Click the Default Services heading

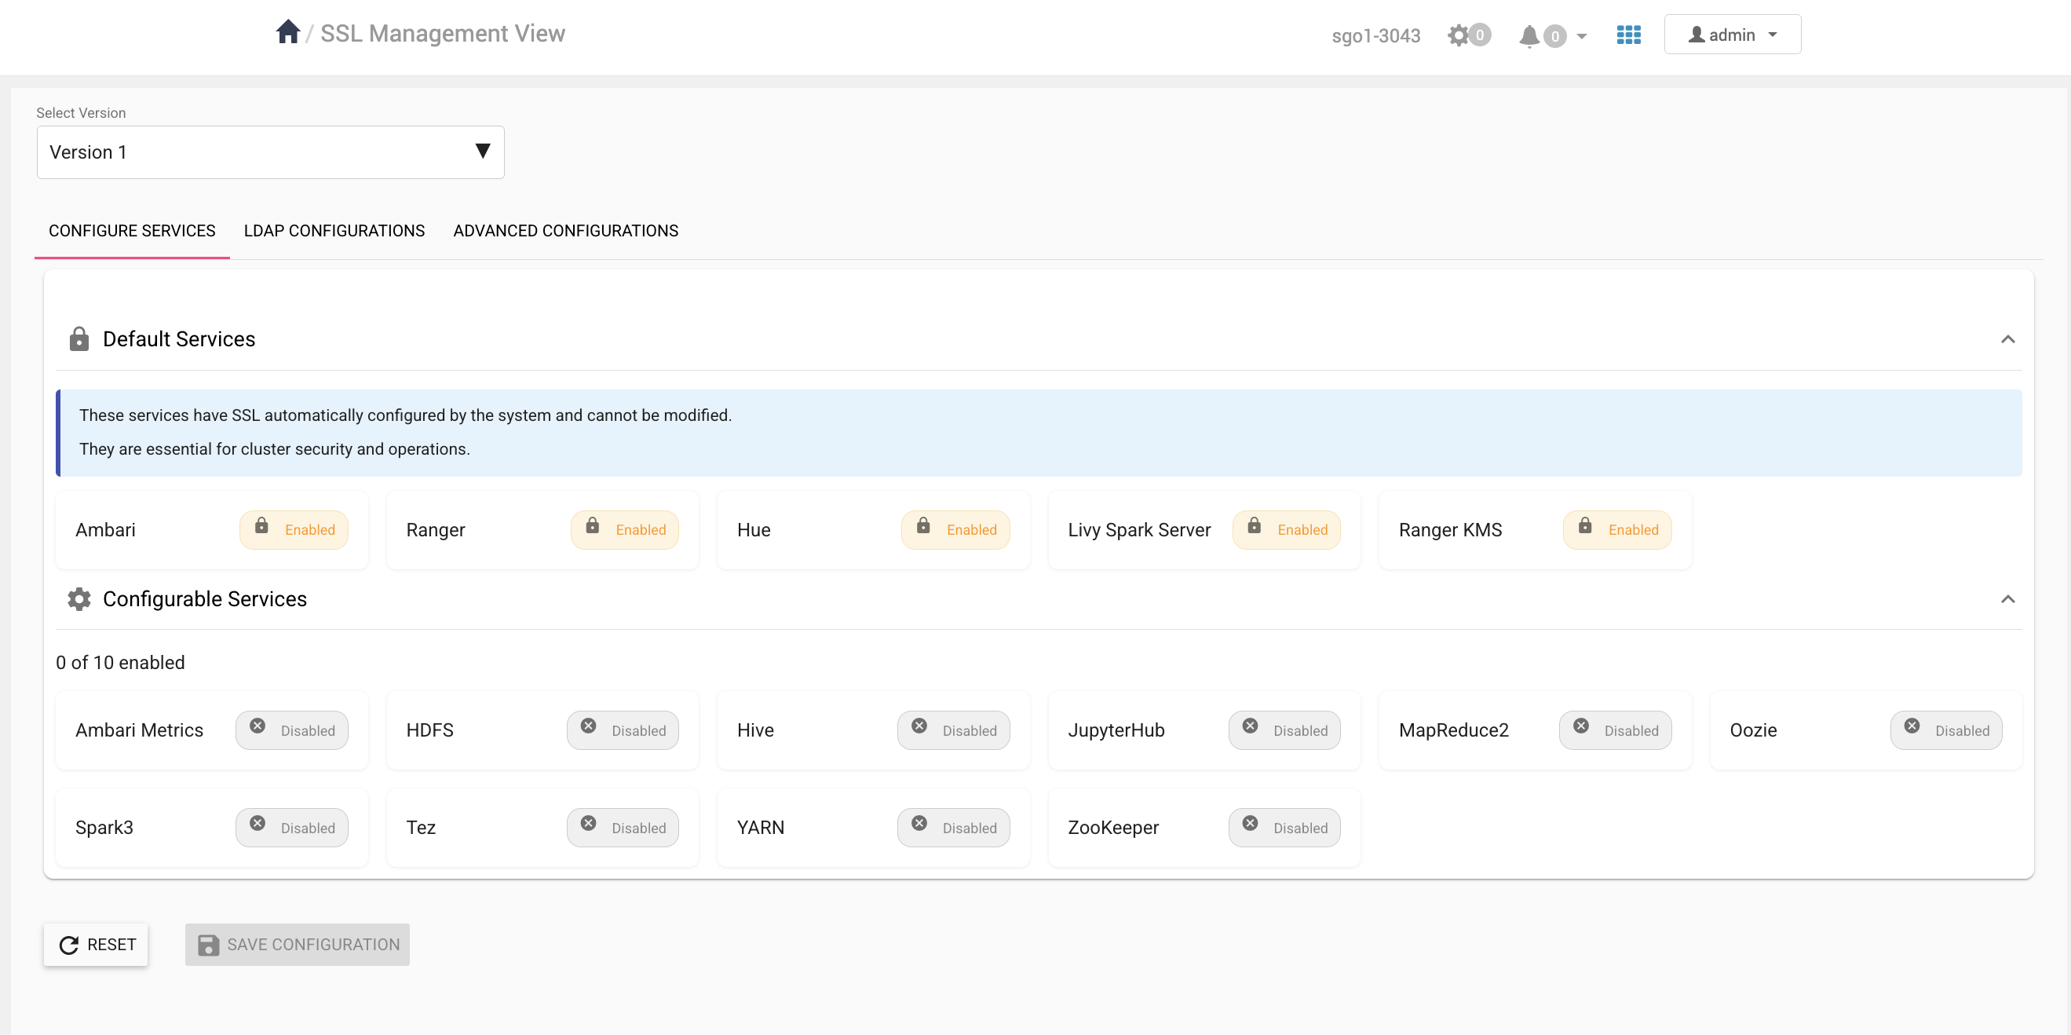(178, 338)
